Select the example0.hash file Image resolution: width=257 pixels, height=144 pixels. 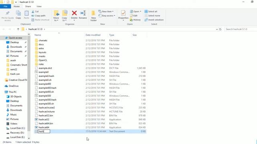point(47,76)
